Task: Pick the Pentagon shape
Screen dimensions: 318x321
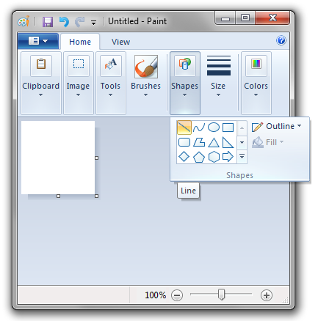Action: 199,157
